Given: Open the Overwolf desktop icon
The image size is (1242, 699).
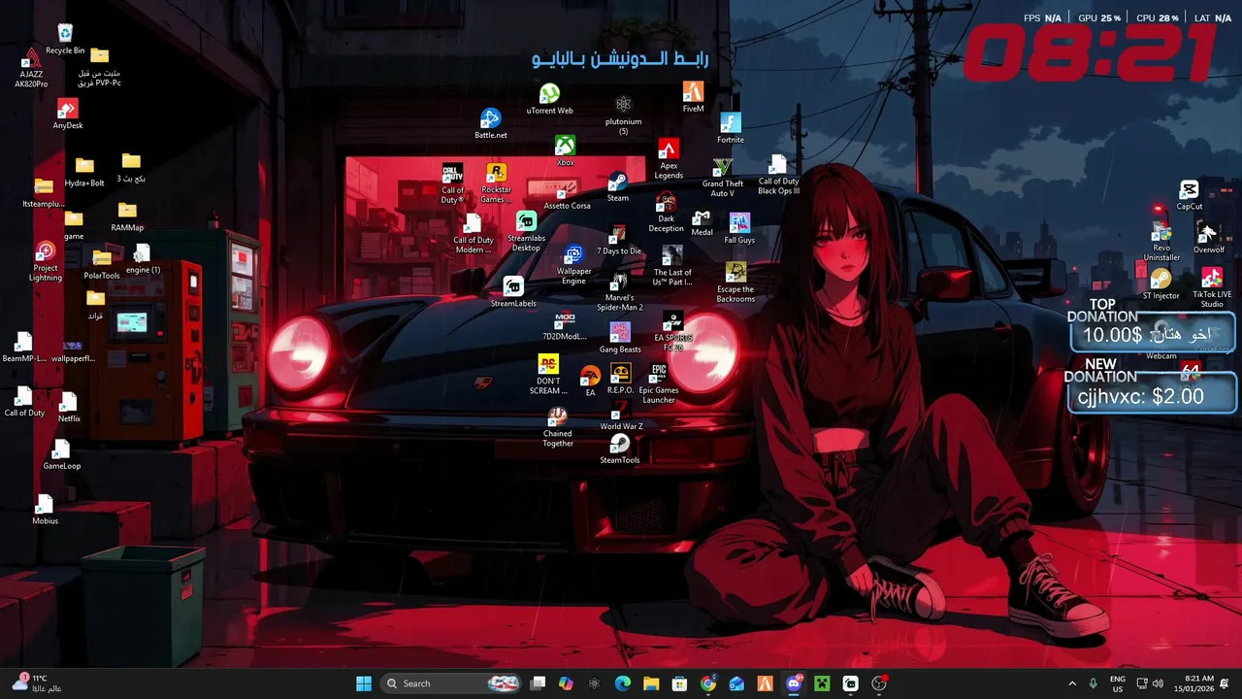Looking at the screenshot, I should click(x=1208, y=238).
